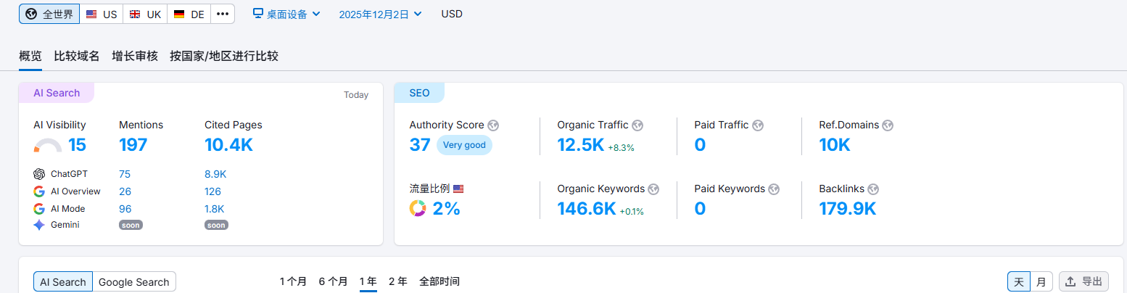This screenshot has width=1127, height=293.
Task: Open the 概览 tab
Action: click(x=30, y=56)
